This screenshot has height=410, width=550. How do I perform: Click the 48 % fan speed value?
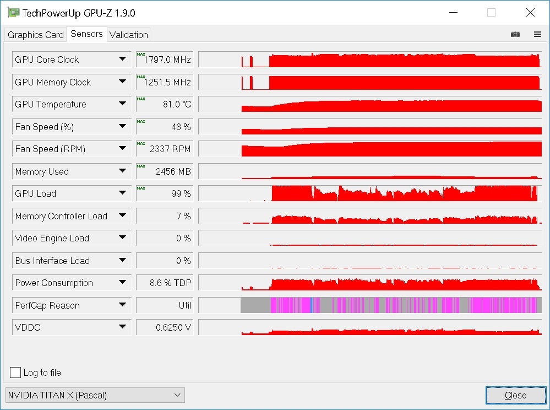[165, 126]
